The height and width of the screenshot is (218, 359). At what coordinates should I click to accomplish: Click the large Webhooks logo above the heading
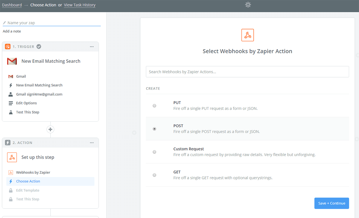point(247,35)
